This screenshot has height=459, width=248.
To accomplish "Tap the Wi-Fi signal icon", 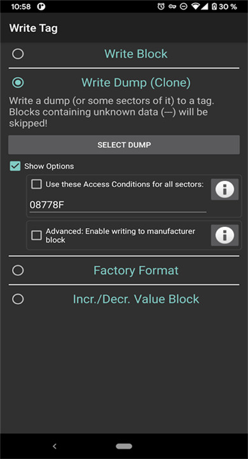I will [195, 6].
